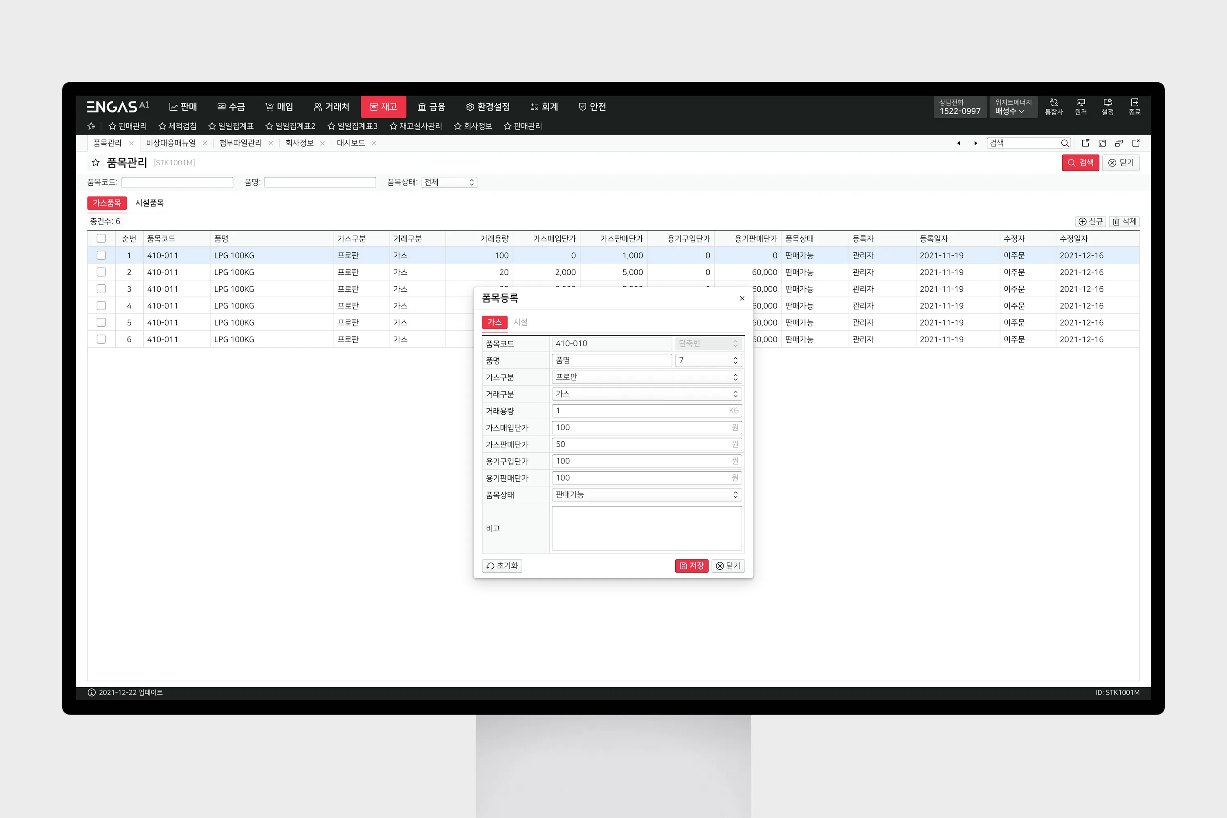This screenshot has width=1227, height=818.
Task: Open 품목상태 판매가능 dropdown in dialog
Action: pyautogui.click(x=646, y=494)
